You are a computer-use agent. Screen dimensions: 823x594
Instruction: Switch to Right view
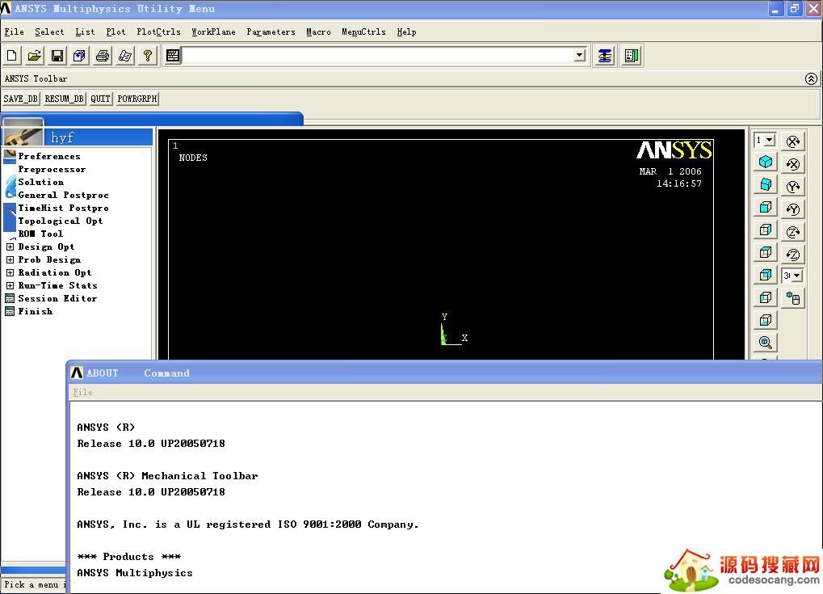pos(766,230)
